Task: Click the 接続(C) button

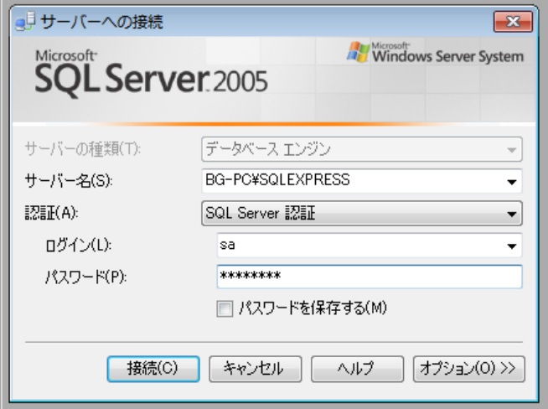Action: click(153, 369)
